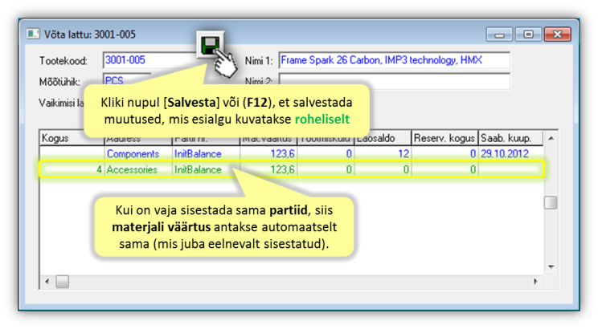Close the Võta lattu window
The width and height of the screenshot is (598, 329).
(x=557, y=35)
